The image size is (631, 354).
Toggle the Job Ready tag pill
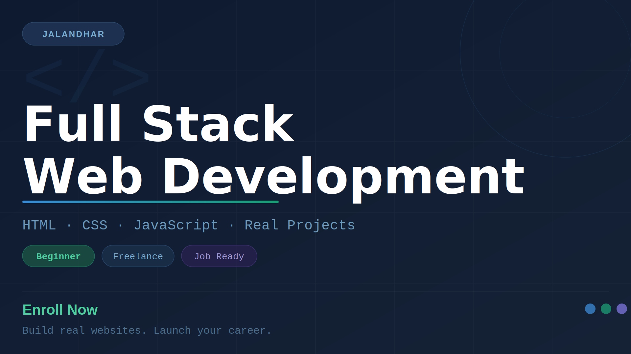coord(219,256)
